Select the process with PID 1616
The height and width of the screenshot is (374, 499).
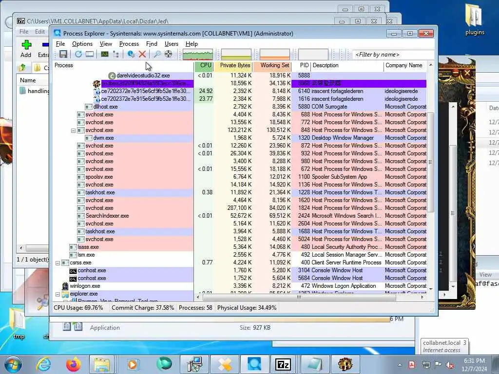tap(239, 99)
